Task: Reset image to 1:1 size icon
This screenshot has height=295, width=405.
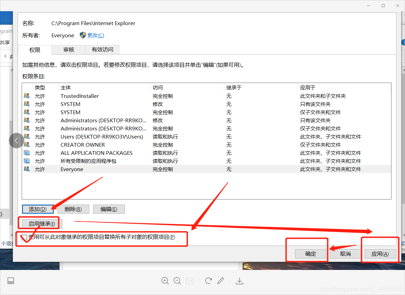Action: point(189,281)
